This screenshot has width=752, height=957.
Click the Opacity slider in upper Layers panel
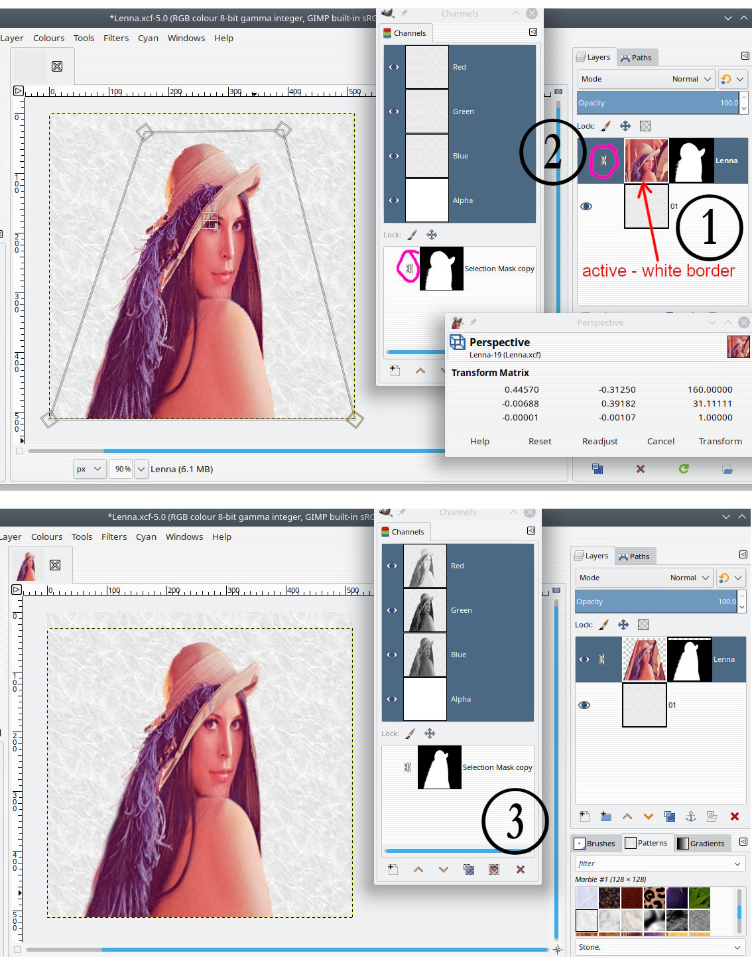(657, 103)
